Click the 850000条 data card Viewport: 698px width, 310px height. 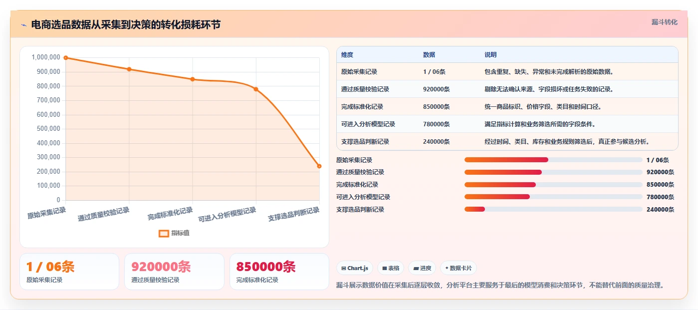coord(279,272)
